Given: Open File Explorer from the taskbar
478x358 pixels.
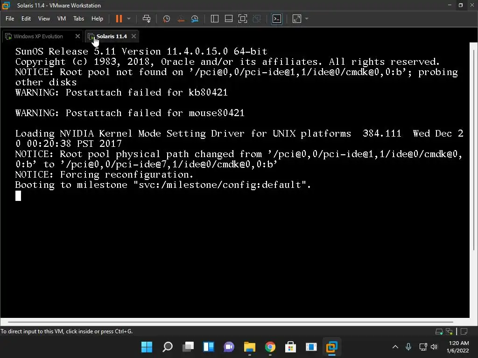Looking at the screenshot, I should click(x=250, y=347).
